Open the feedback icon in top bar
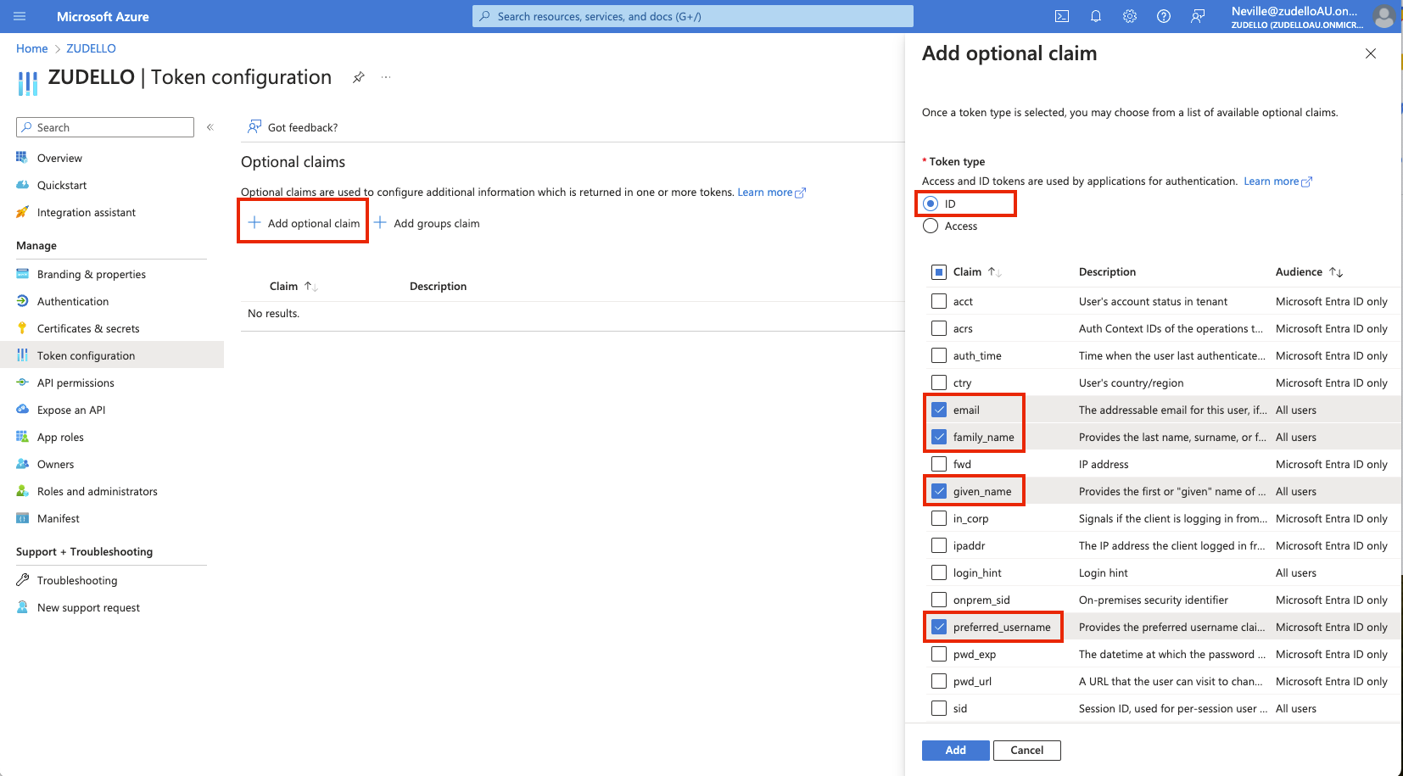1403x776 pixels. pyautogui.click(x=1198, y=16)
